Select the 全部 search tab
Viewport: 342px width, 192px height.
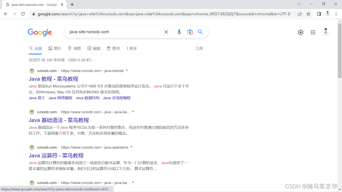tap(35, 49)
